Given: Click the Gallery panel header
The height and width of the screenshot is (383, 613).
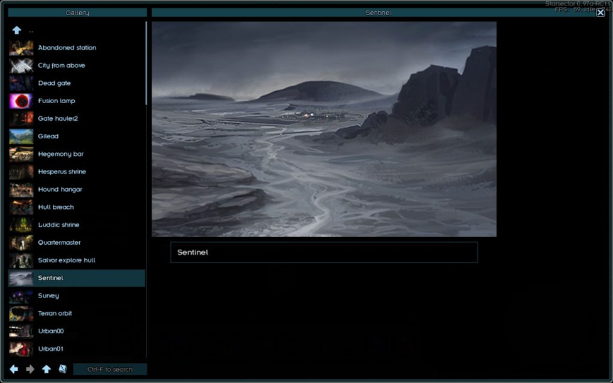Looking at the screenshot, I should (77, 13).
